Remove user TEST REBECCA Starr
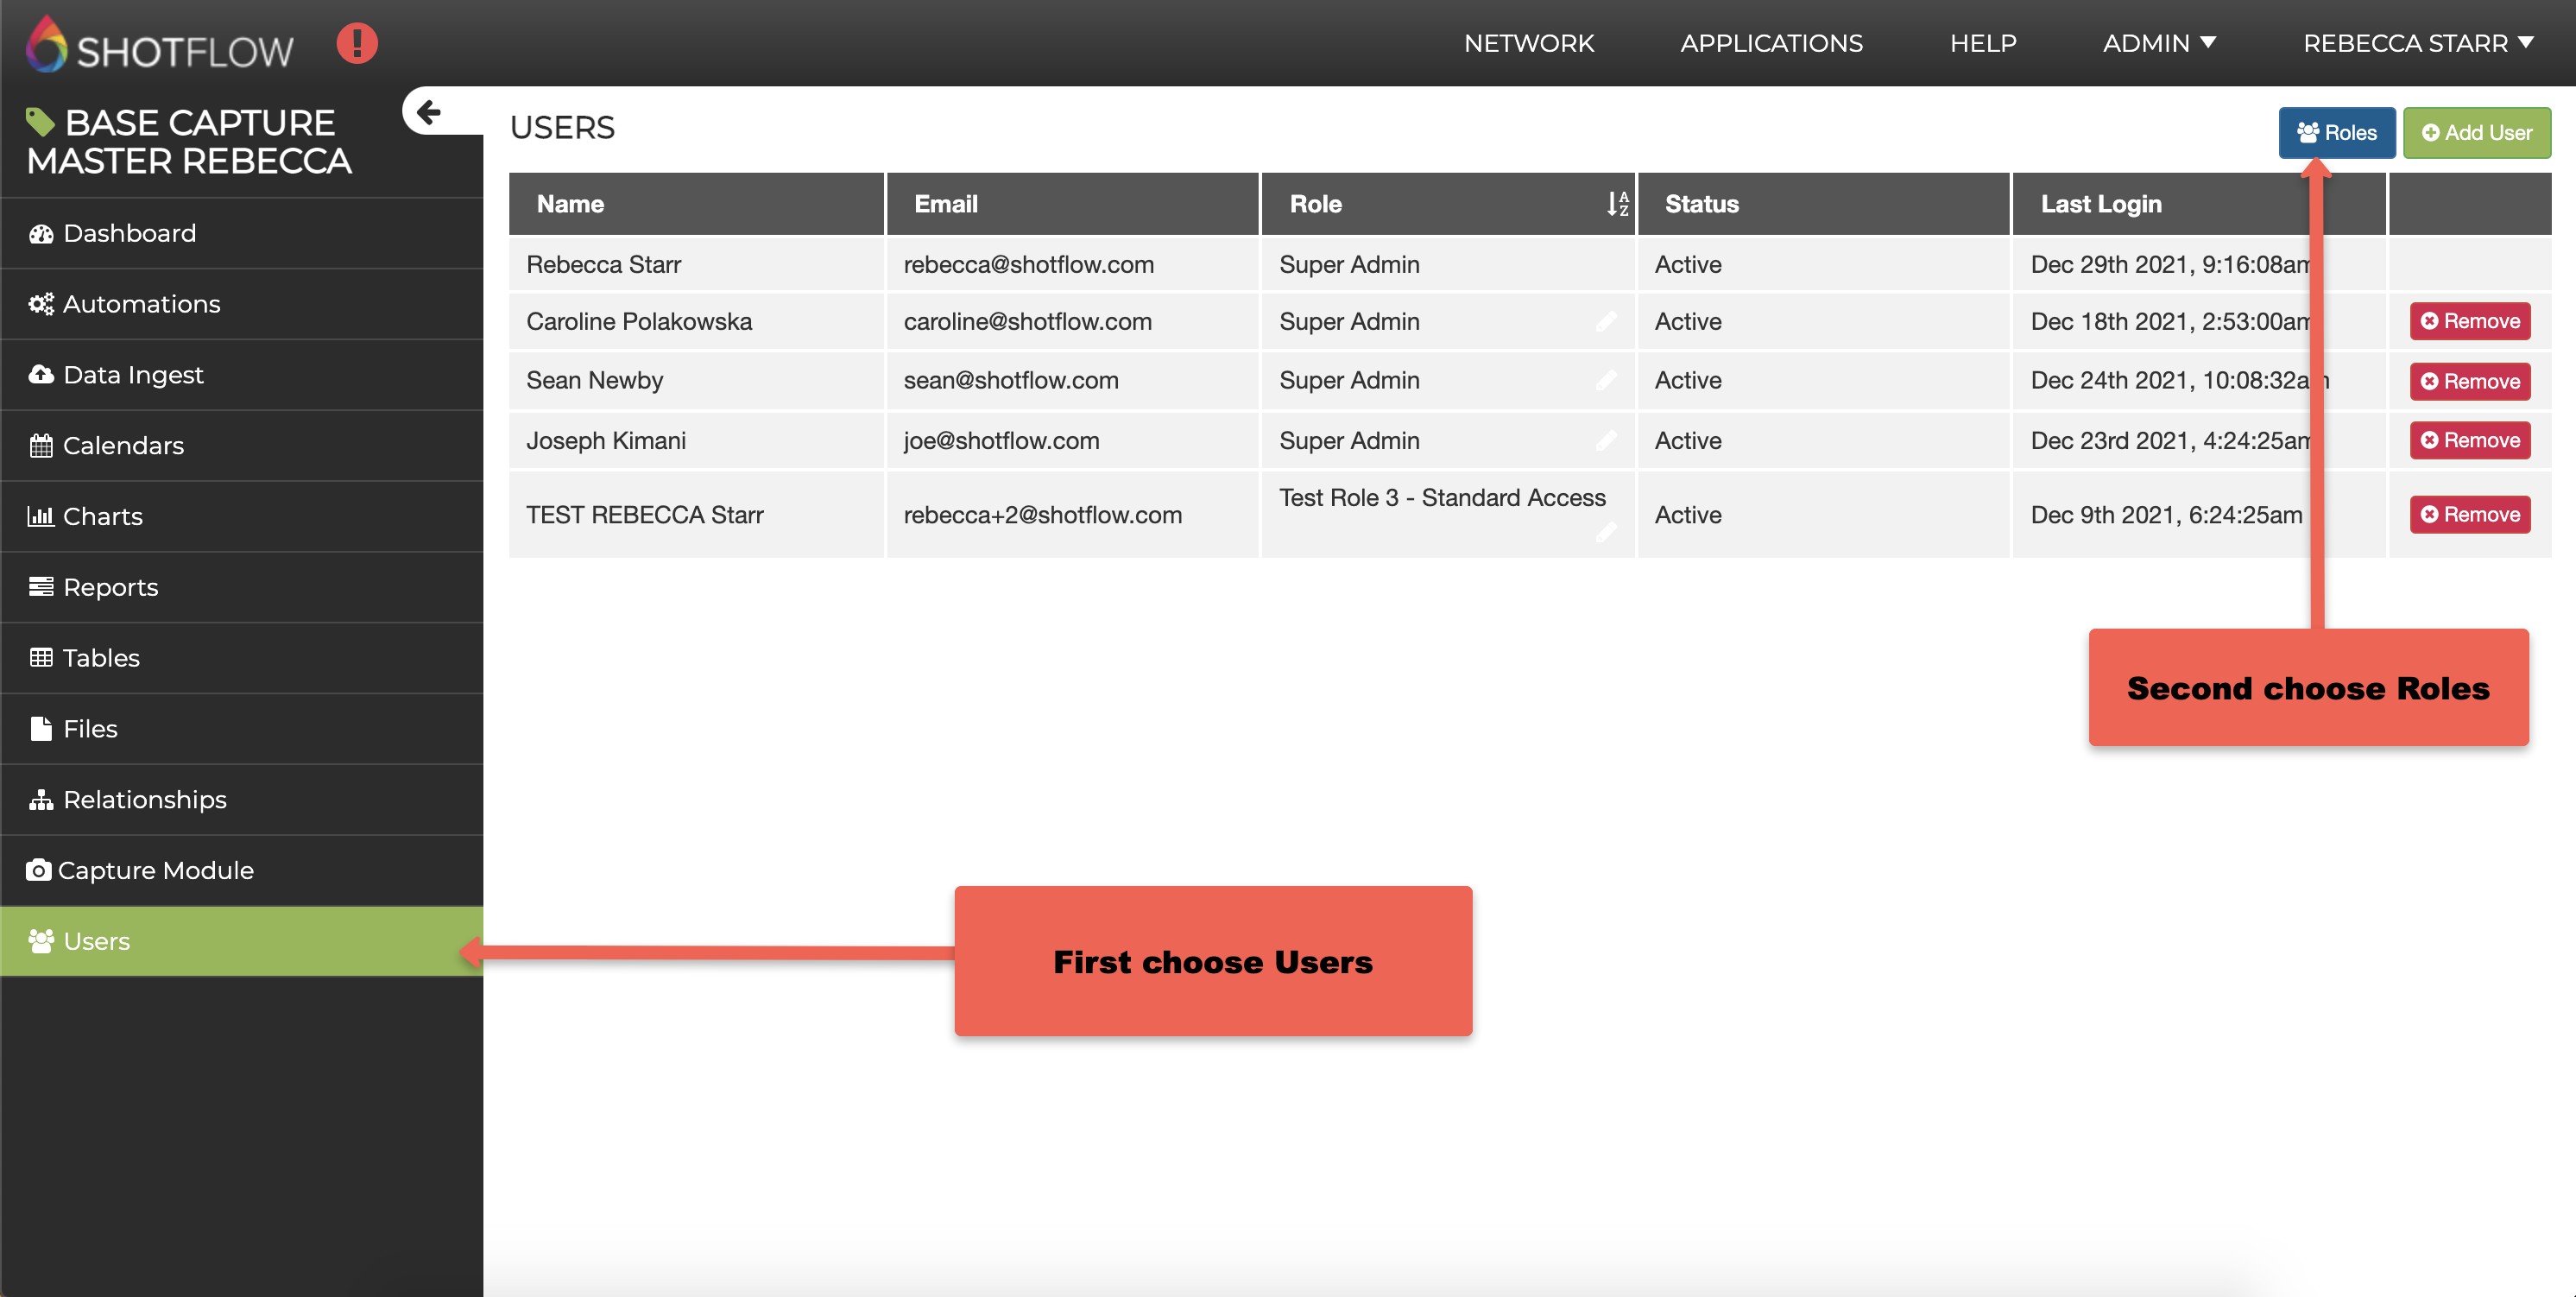 tap(2469, 515)
